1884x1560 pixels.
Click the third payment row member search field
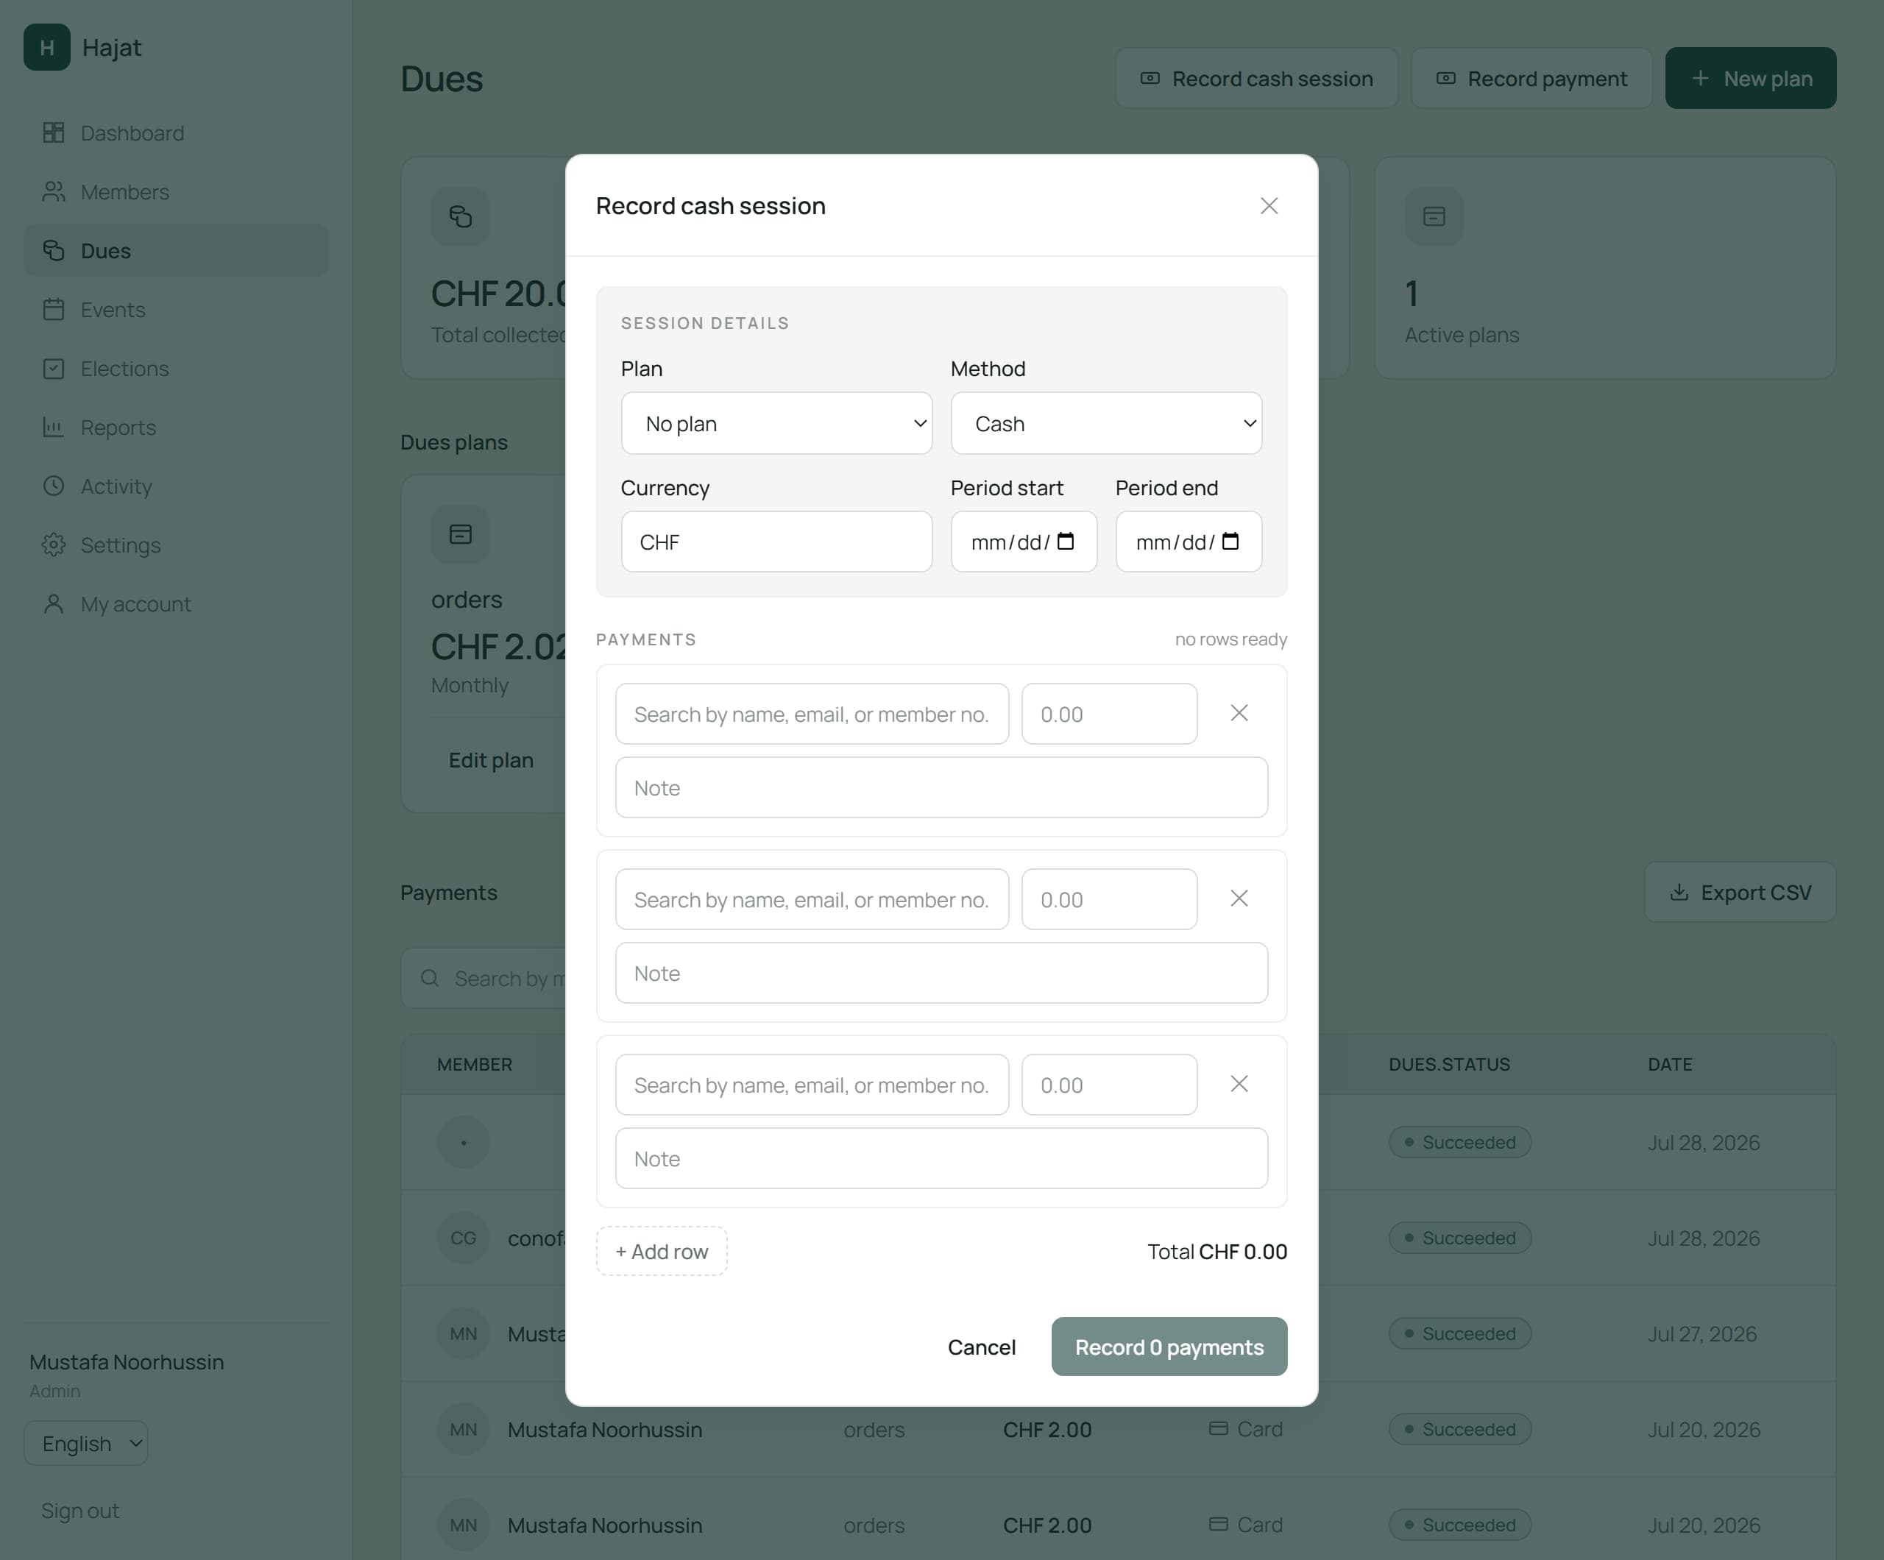pyautogui.click(x=812, y=1085)
